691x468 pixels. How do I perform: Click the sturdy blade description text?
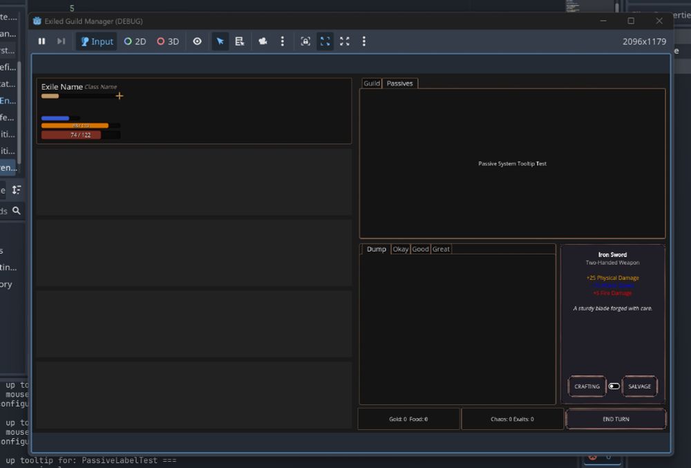(x=612, y=308)
